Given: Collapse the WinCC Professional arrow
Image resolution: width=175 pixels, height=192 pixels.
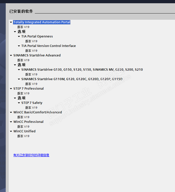Looking at the screenshot, I should pos(11,122).
